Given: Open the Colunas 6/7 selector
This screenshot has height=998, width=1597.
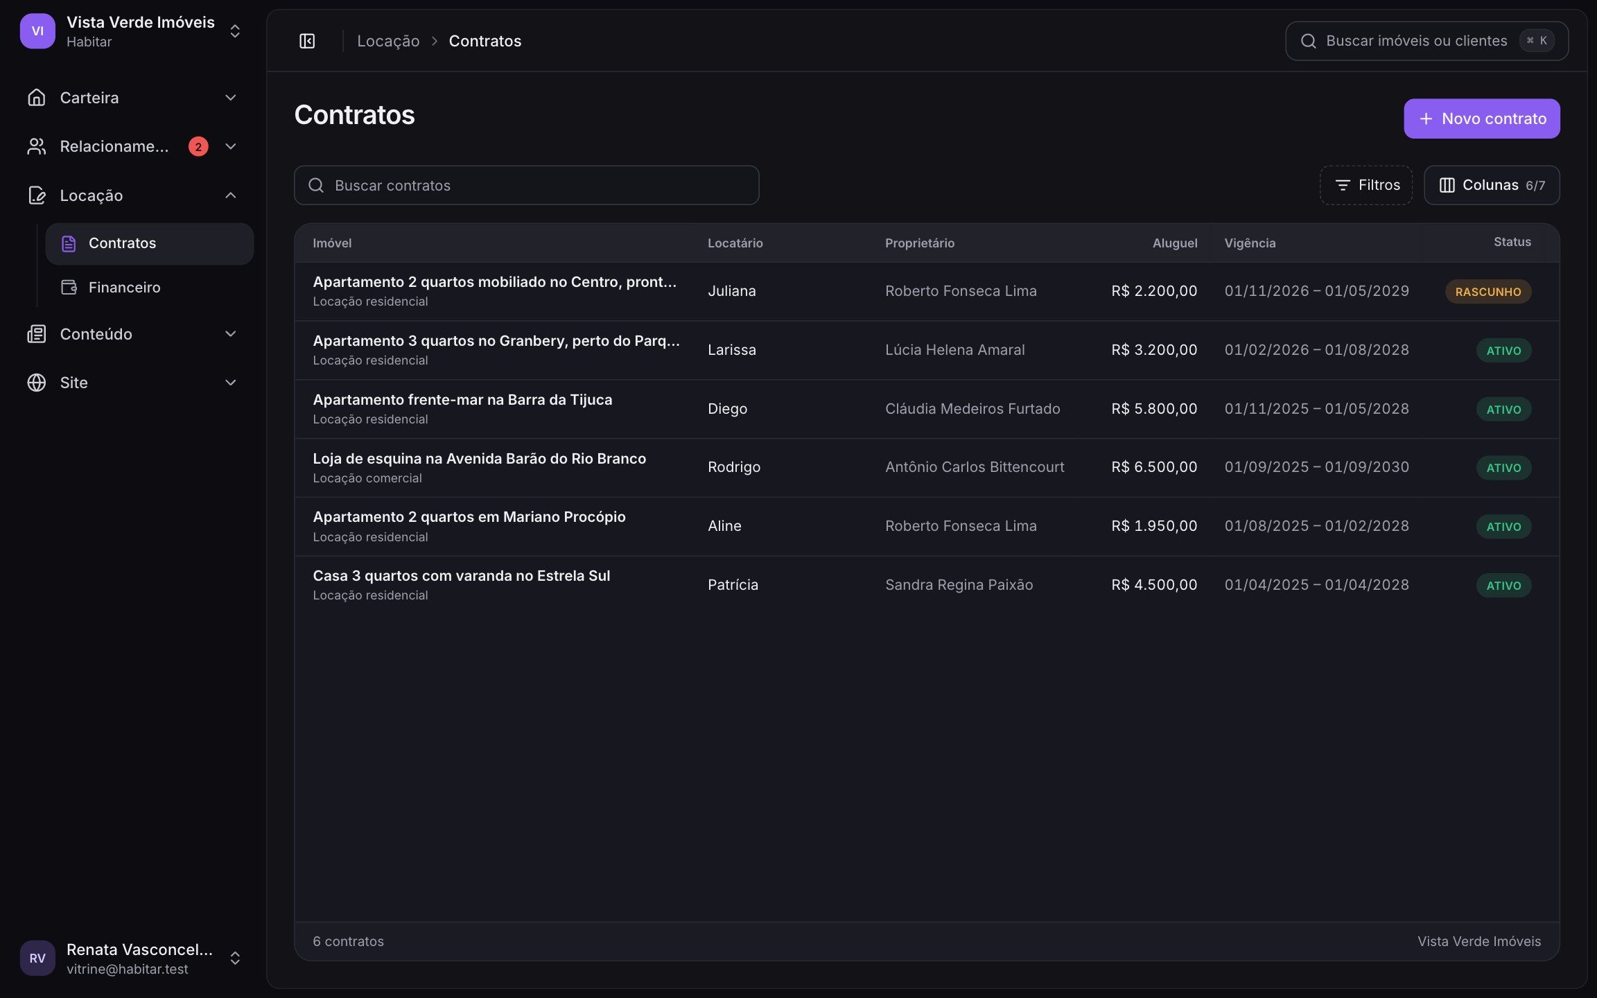Looking at the screenshot, I should (1492, 185).
